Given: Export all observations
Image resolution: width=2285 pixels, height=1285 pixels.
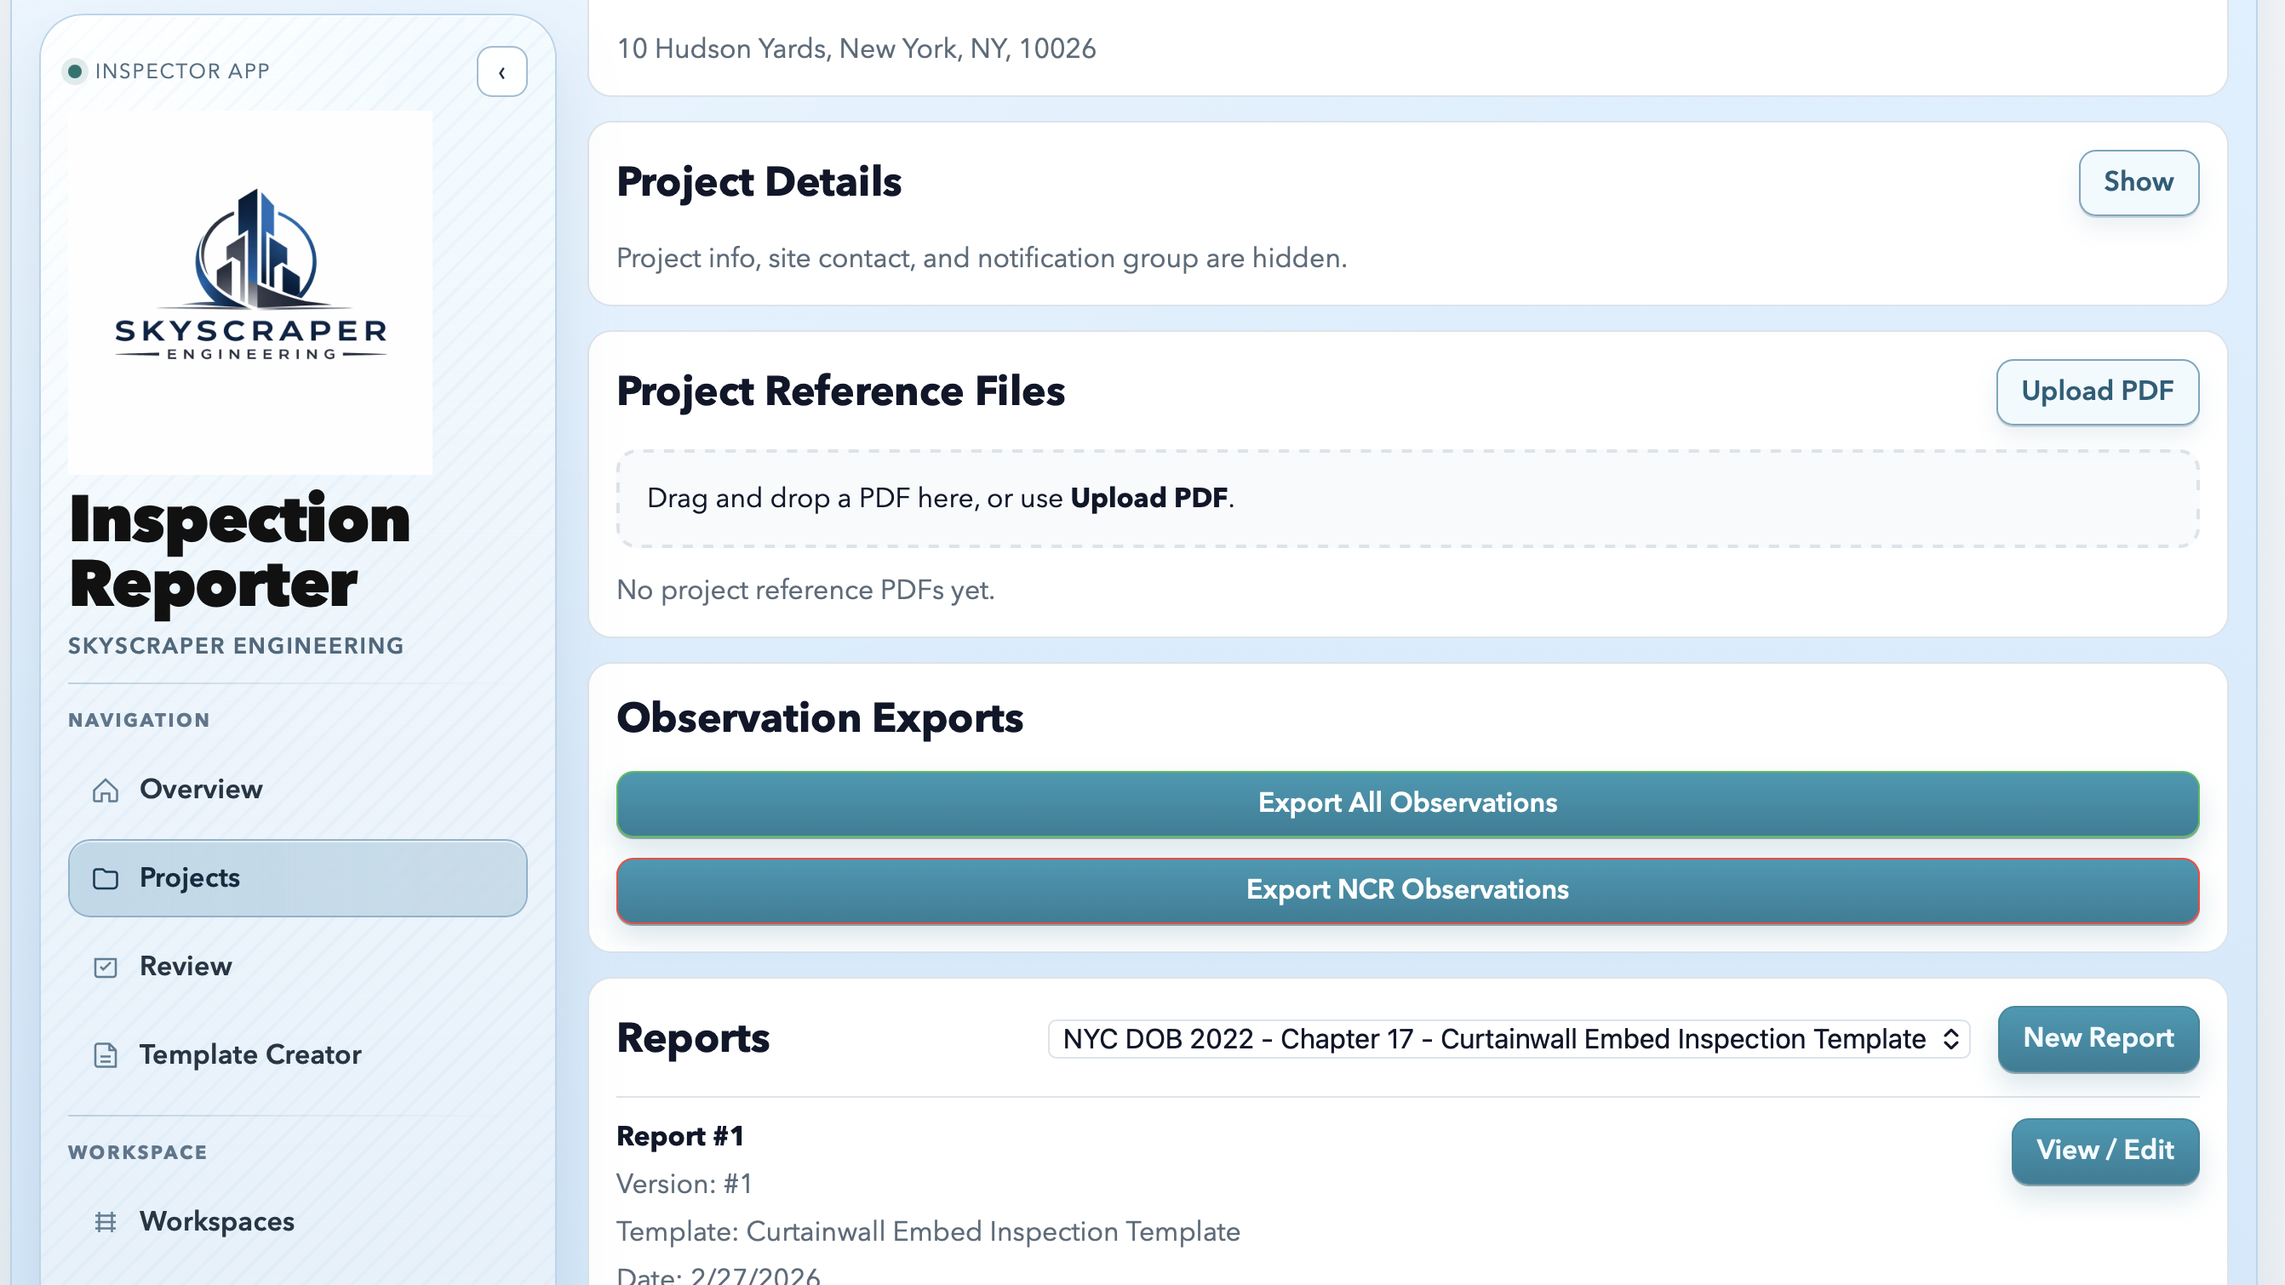Looking at the screenshot, I should point(1406,803).
